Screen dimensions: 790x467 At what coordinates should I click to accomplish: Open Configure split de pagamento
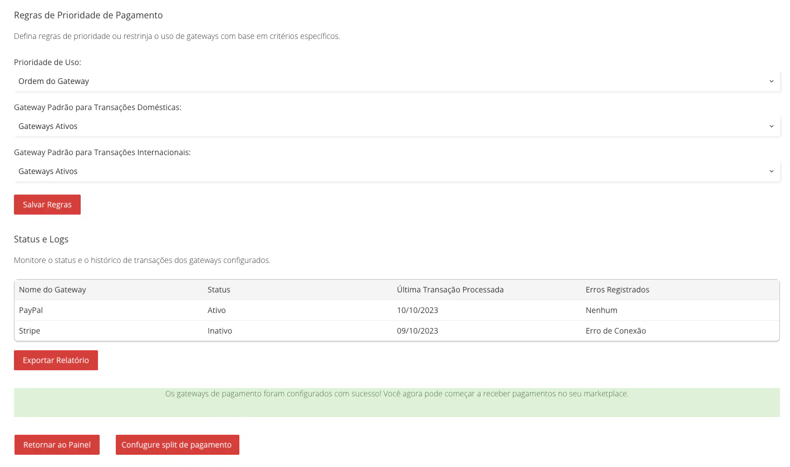pos(177,445)
